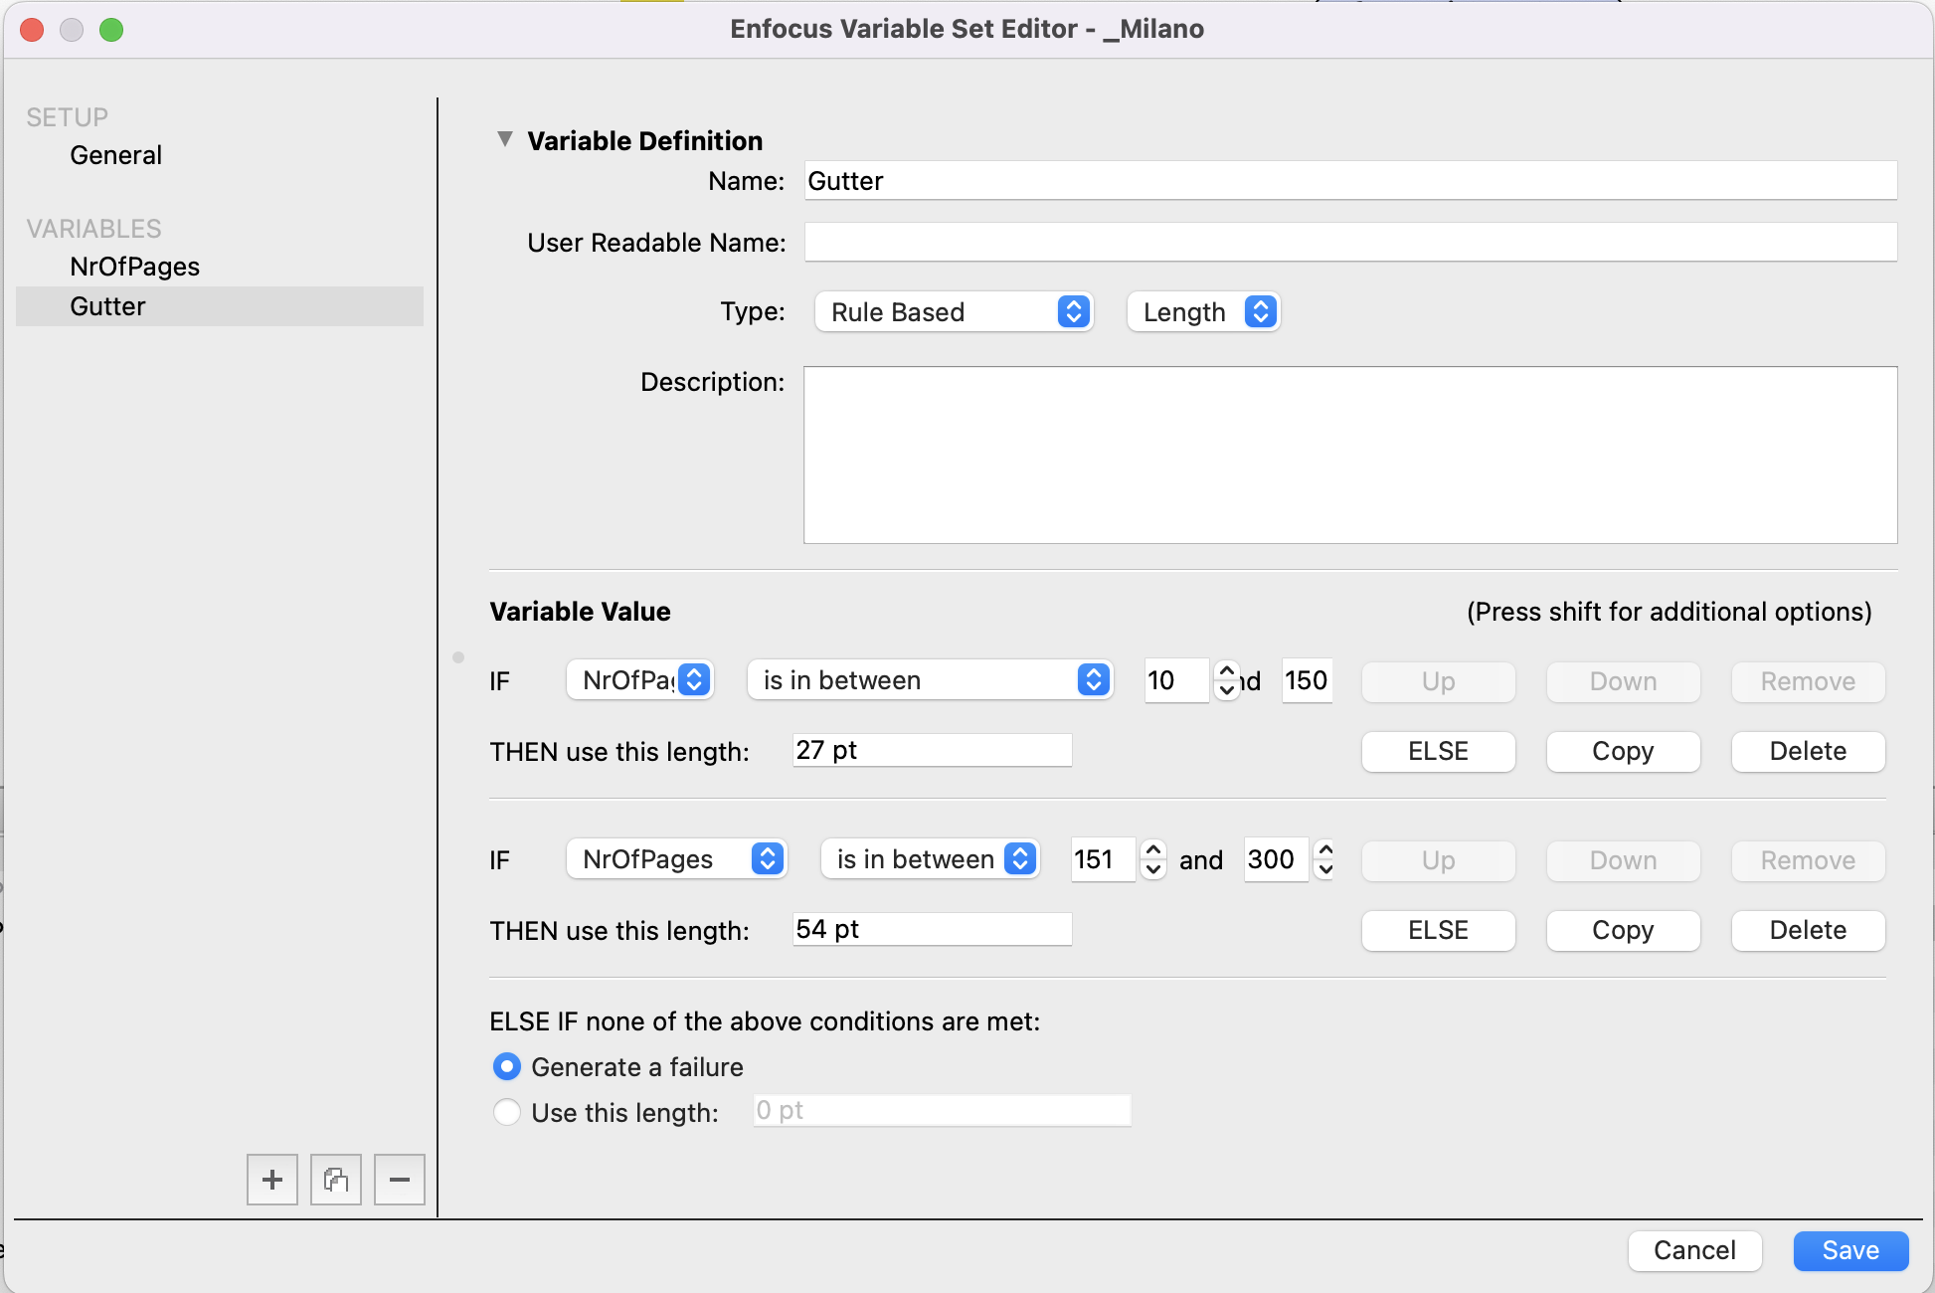The image size is (1935, 1293).
Task: Click Delete button for second rule
Action: coord(1808,929)
